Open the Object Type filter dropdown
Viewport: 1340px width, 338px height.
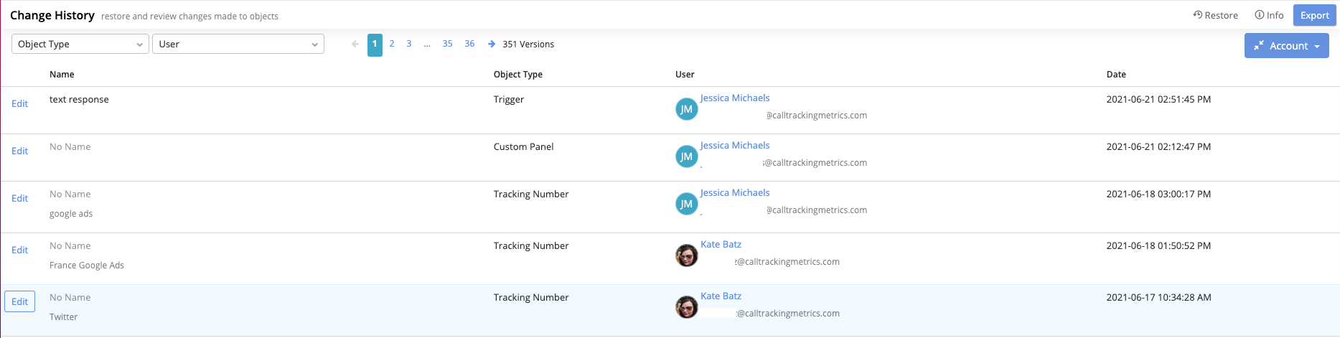tap(80, 44)
